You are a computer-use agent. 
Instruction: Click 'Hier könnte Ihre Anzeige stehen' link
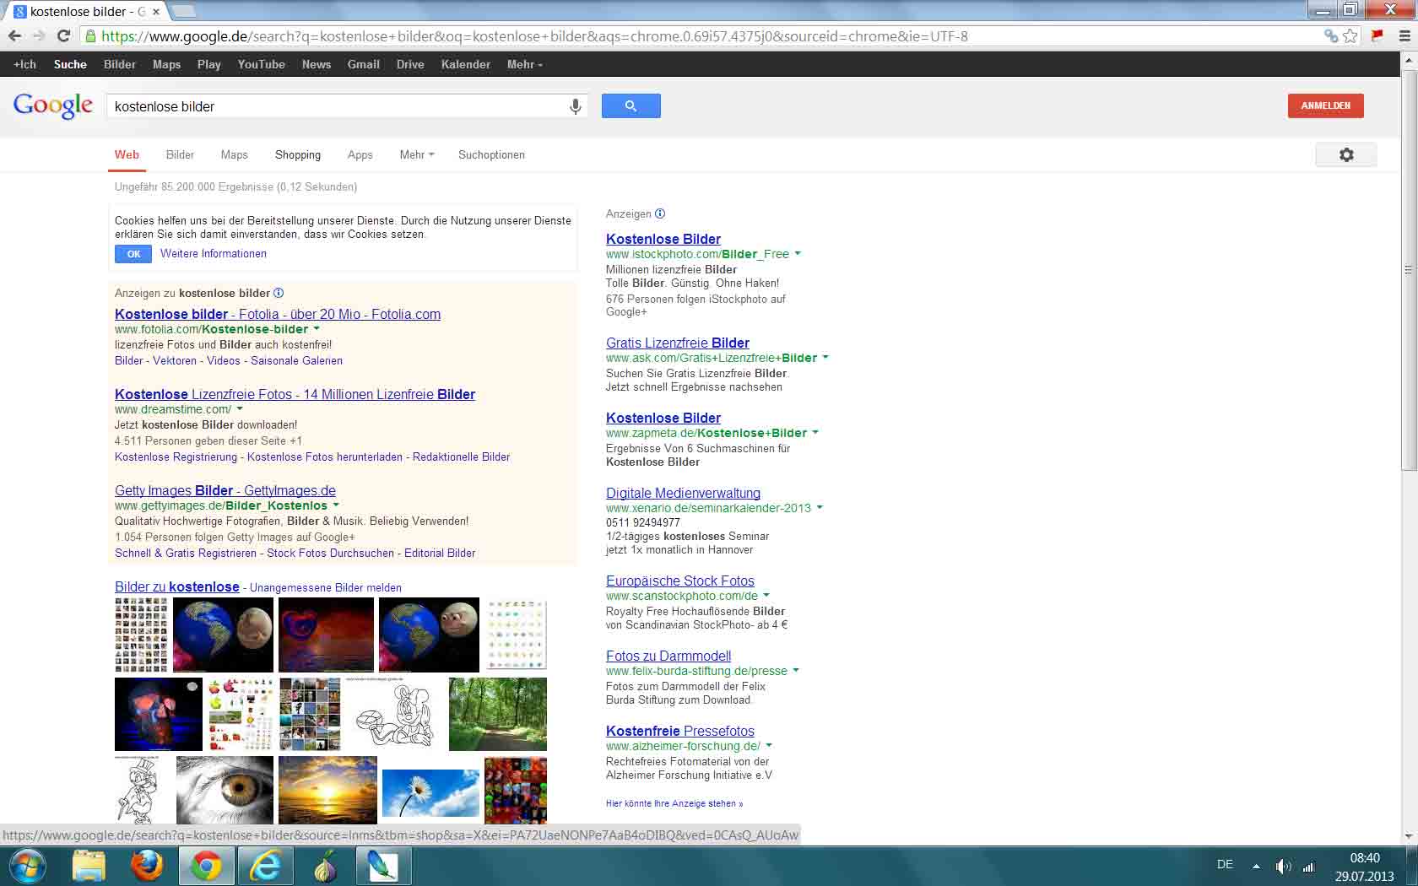674,803
